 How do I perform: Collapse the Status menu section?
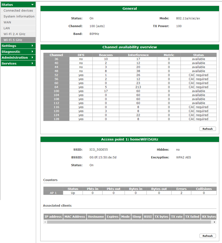pos(18,5)
